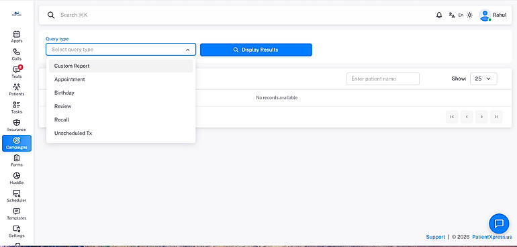This screenshot has width=517, height=247.
Task: Open the Support link
Action: [435, 237]
